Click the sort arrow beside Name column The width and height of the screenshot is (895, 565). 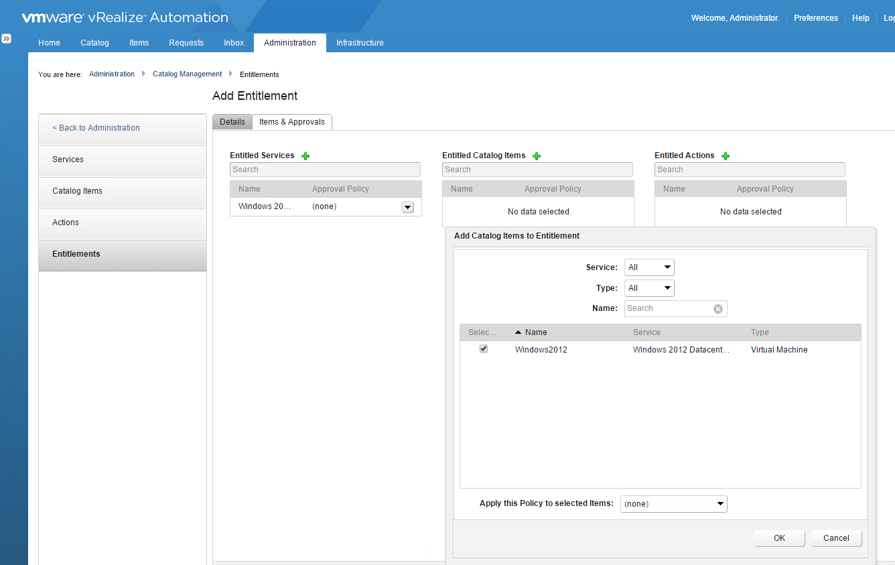tap(518, 332)
